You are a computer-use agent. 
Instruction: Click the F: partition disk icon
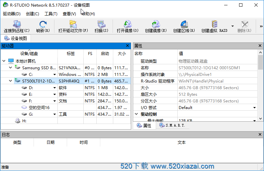click(24, 101)
